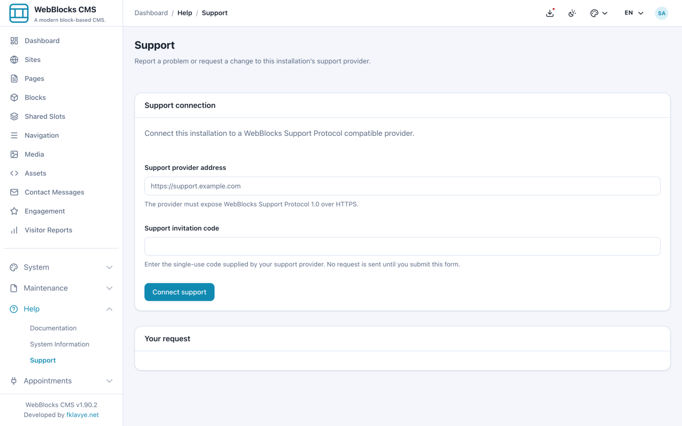Screen dimensions: 682x426
Task: Click the Media image icon
Action: click(x=14, y=154)
